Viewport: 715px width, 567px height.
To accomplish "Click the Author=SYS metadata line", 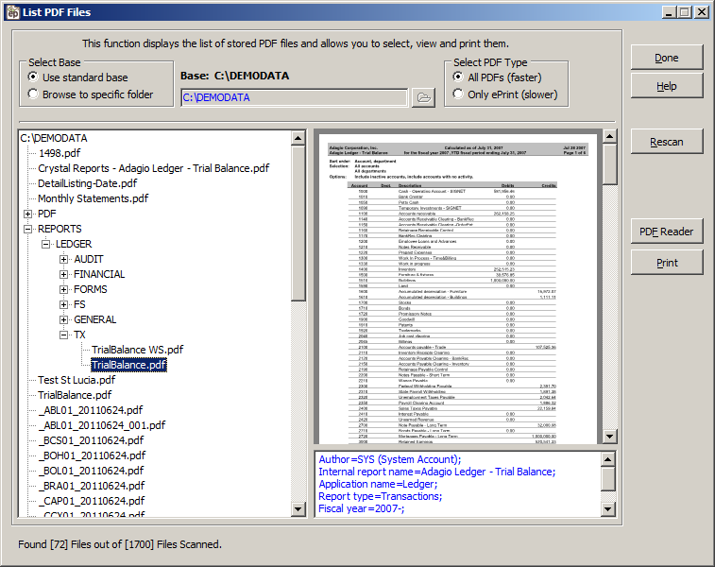I will (390, 459).
